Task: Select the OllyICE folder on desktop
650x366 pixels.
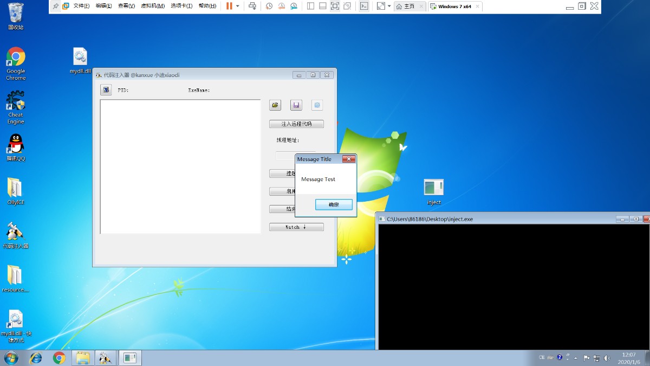Action: 16,191
